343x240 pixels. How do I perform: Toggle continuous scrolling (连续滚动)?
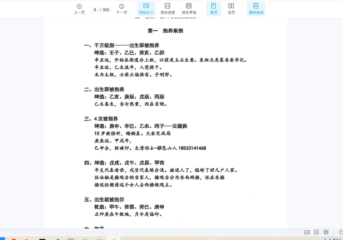point(256,9)
